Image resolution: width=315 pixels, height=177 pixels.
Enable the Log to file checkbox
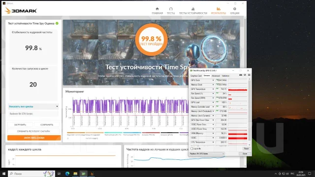191,148
